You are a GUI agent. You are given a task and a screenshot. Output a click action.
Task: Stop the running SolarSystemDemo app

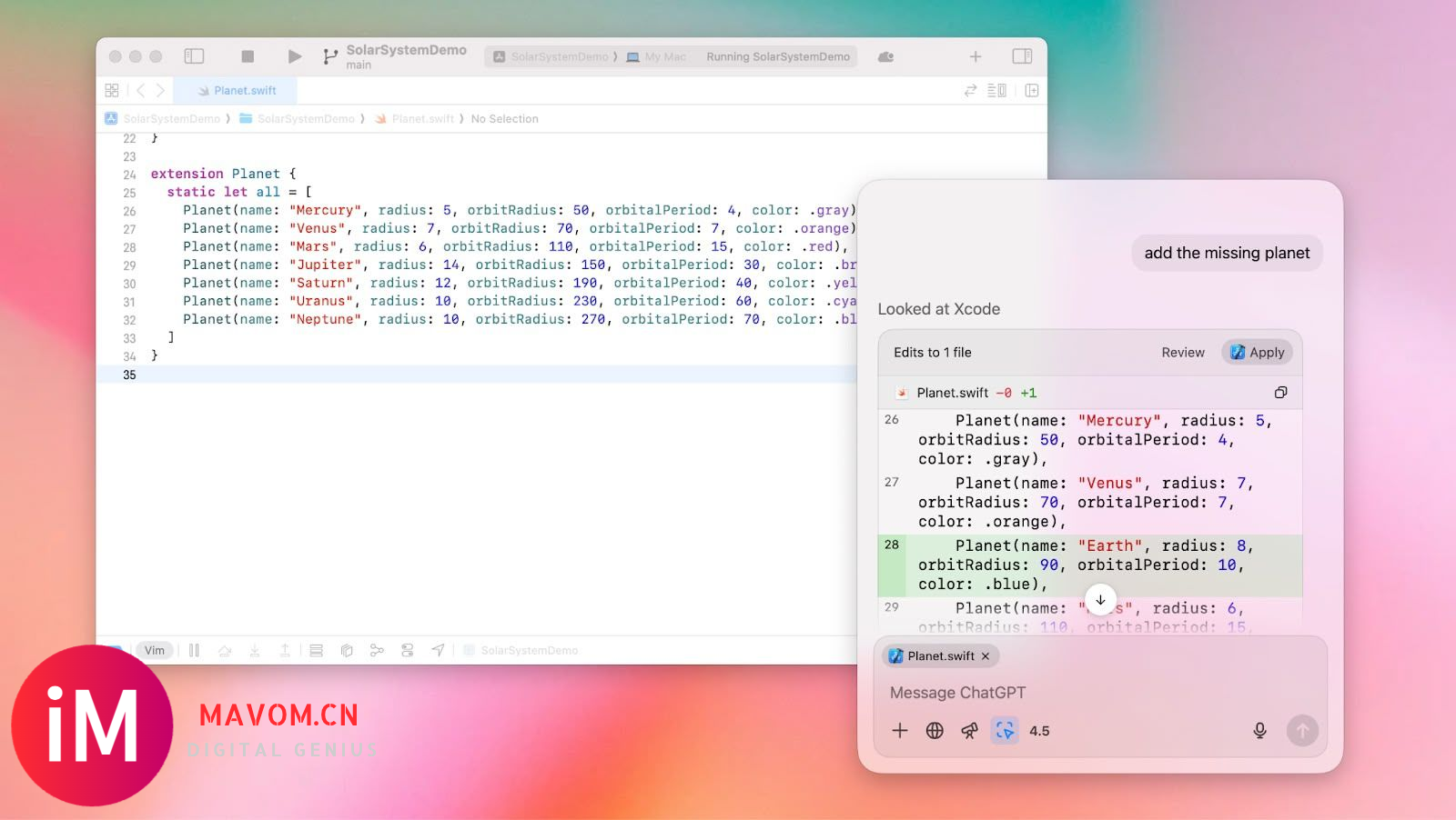tap(248, 56)
